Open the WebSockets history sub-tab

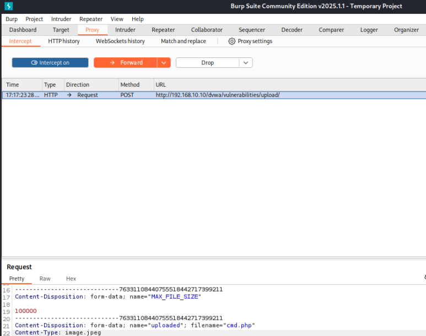pos(120,41)
